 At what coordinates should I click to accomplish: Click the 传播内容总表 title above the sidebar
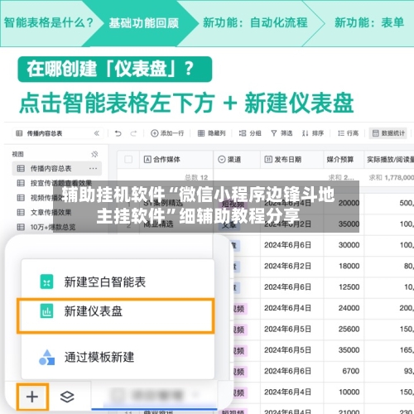coord(45,133)
